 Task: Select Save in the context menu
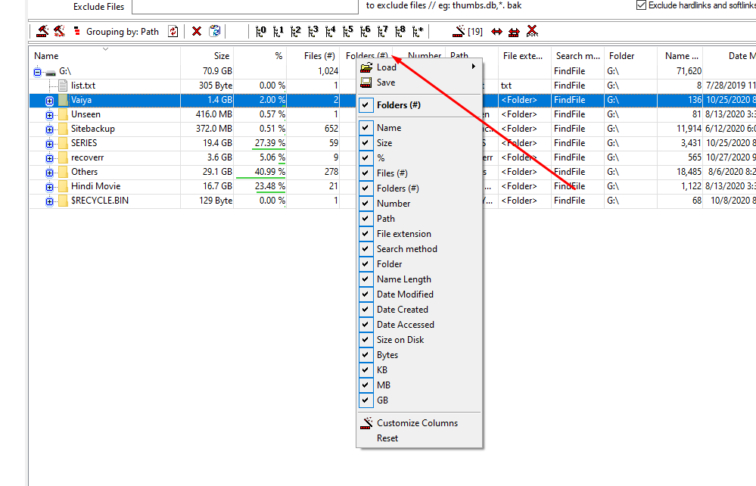pos(386,83)
